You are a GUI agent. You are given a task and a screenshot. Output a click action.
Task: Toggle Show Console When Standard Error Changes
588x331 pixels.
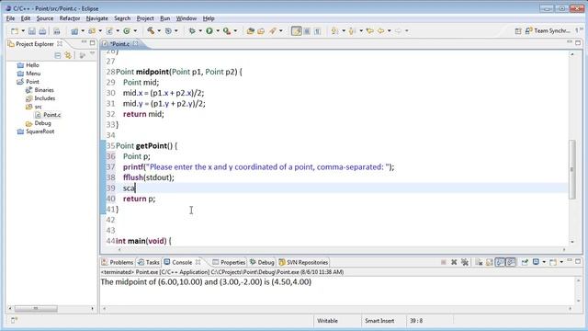click(511, 262)
